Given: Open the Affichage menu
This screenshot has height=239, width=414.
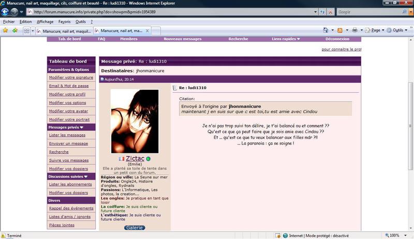Looking at the screenshot, I should pyautogui.click(x=45, y=22).
